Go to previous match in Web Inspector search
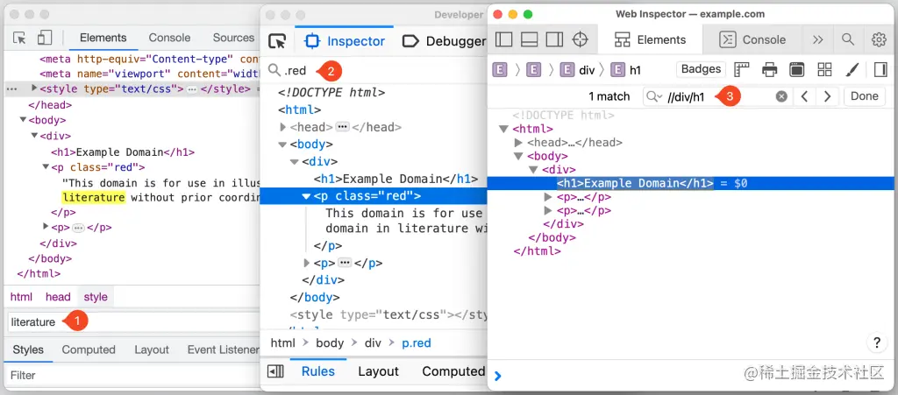 tap(804, 96)
